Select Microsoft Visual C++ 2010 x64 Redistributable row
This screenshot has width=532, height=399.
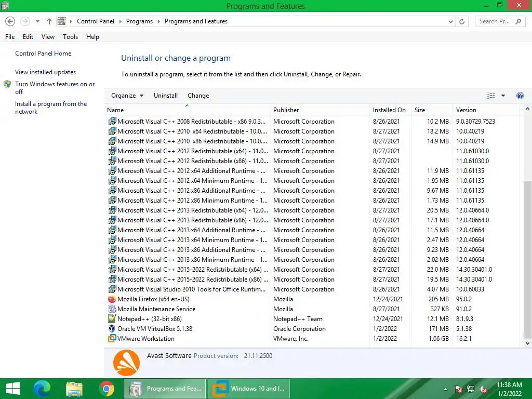pos(312,131)
